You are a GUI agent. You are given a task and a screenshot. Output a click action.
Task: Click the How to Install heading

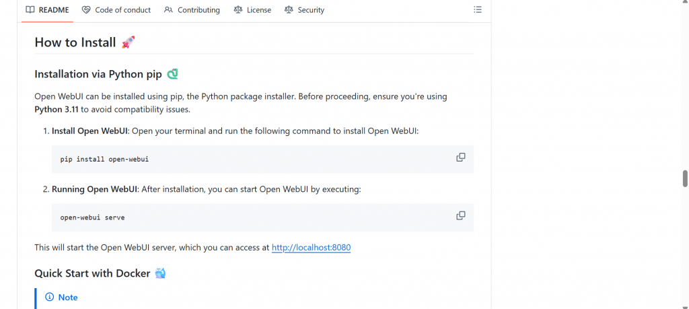point(75,42)
